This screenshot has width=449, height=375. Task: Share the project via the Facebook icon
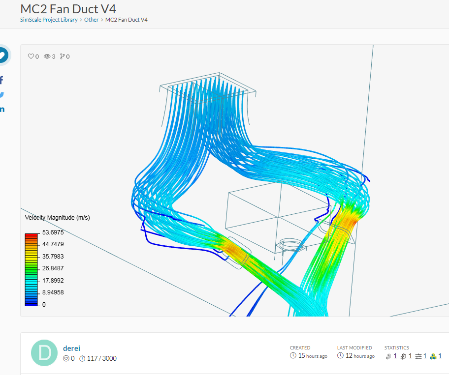(2, 80)
